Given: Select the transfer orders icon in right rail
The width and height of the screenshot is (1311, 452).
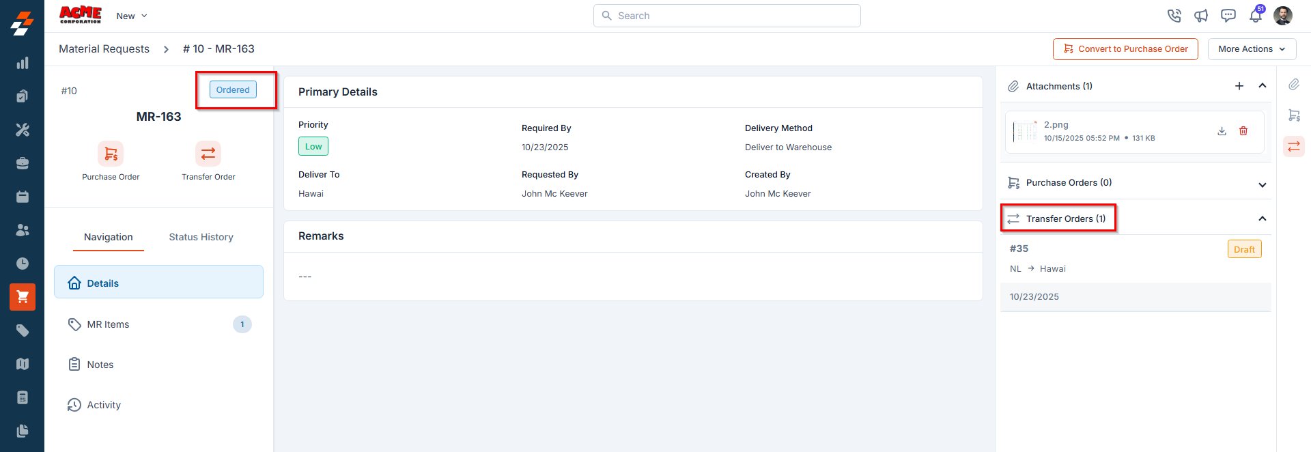Looking at the screenshot, I should click(1294, 146).
